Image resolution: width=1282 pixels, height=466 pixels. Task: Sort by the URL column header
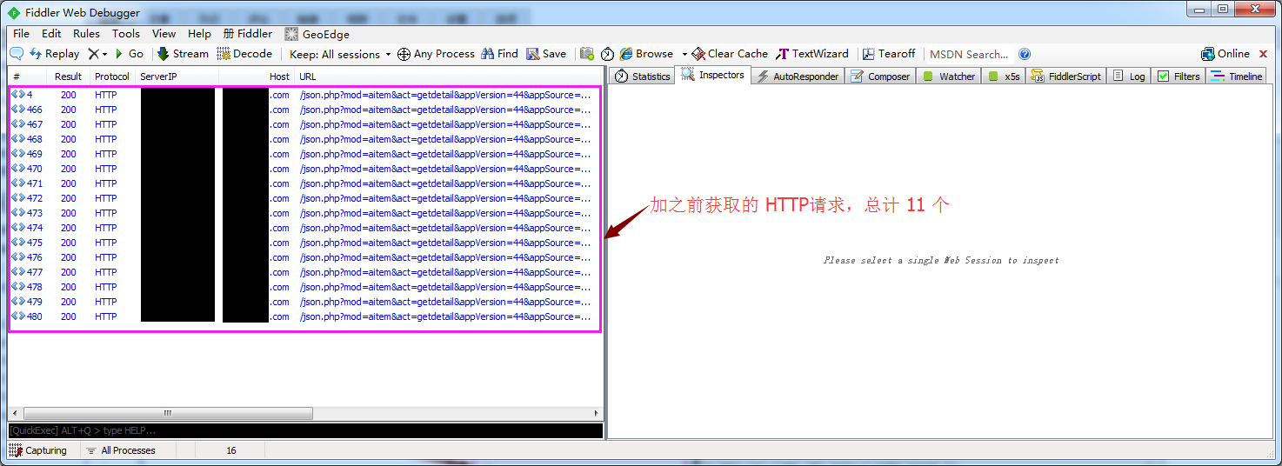(x=448, y=77)
